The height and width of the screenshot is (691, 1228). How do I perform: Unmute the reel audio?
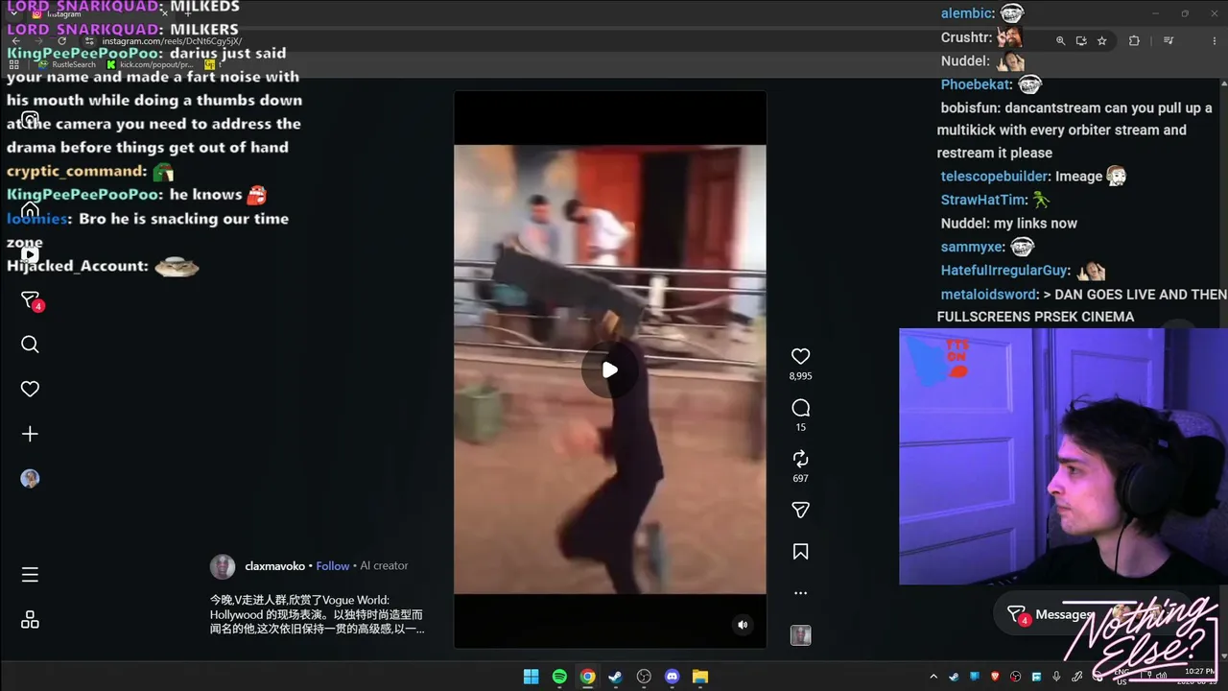tap(742, 625)
